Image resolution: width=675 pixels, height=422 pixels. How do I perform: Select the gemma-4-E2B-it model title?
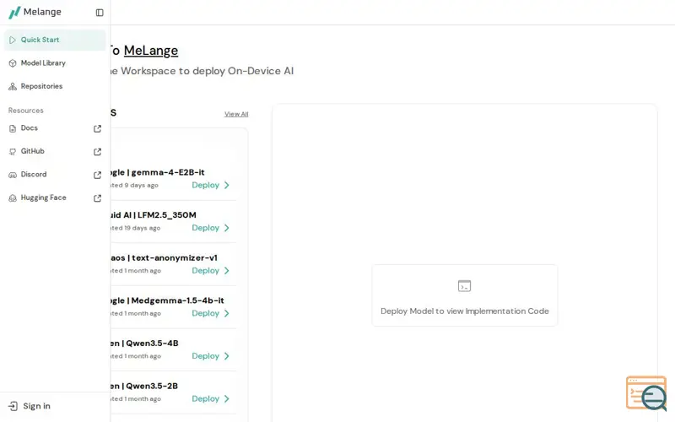158,172
